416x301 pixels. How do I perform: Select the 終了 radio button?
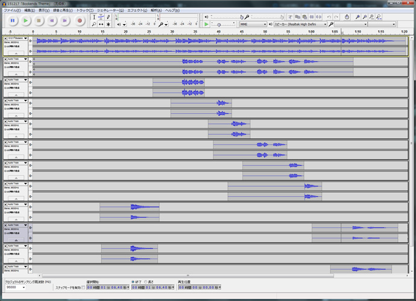click(x=133, y=282)
